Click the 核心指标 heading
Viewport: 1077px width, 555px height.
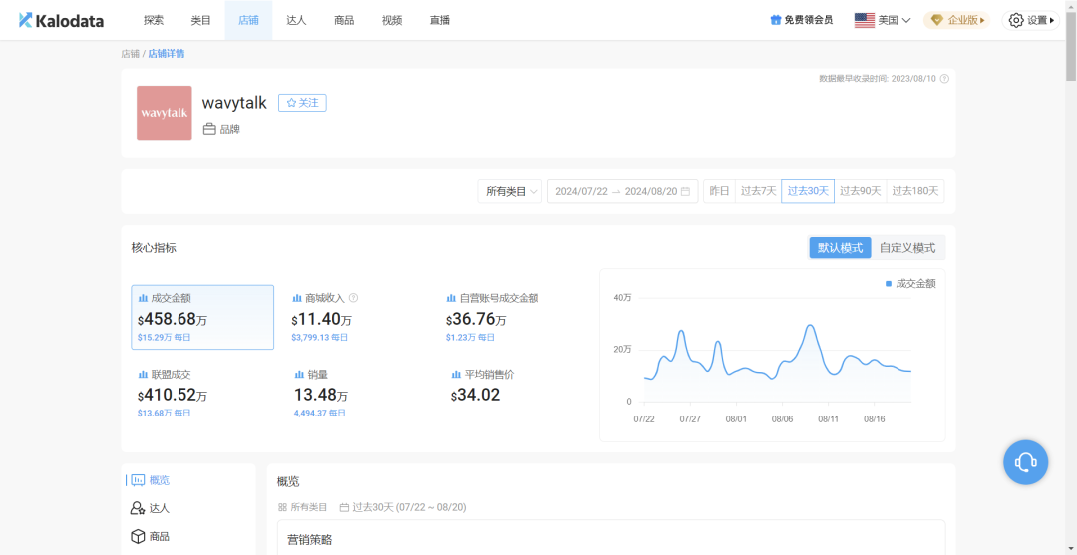click(154, 248)
